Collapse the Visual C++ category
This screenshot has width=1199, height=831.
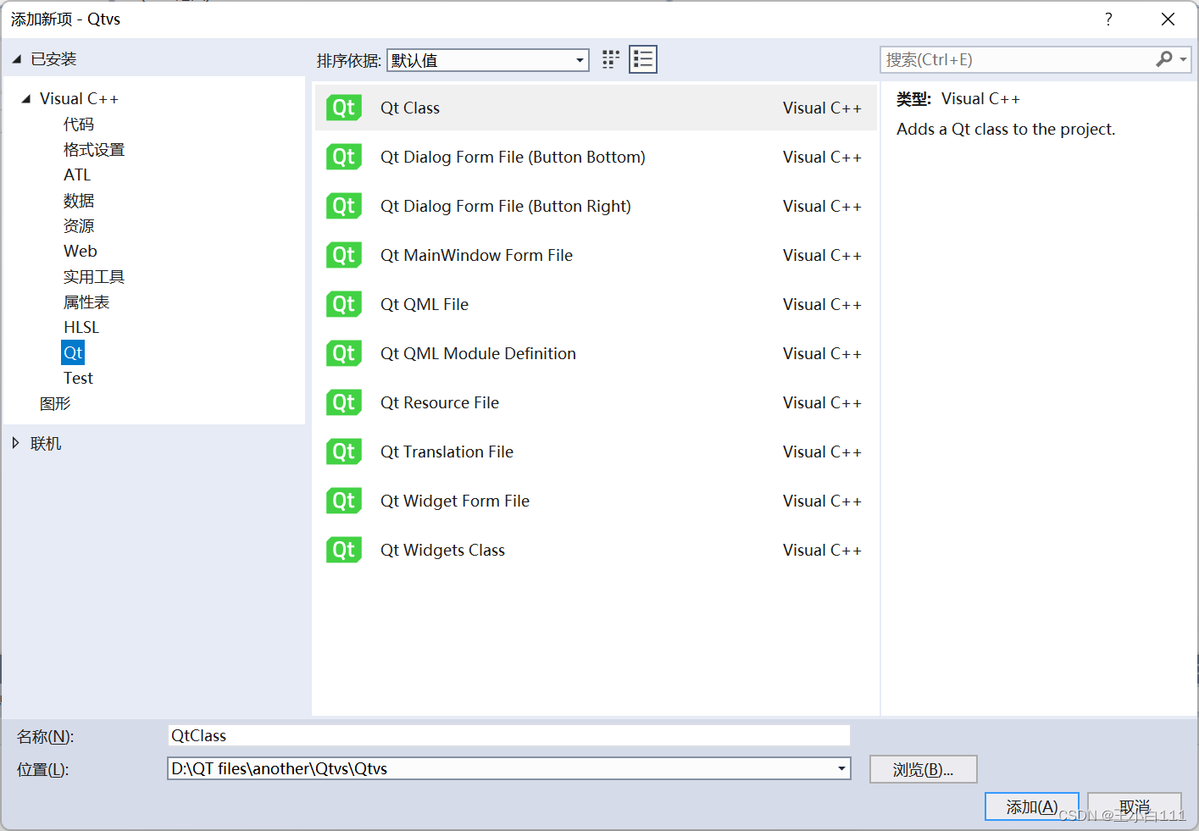coord(26,98)
